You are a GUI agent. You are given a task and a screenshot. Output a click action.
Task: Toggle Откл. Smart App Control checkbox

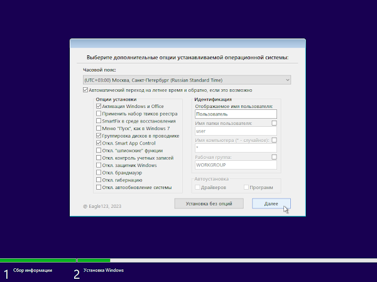click(99, 143)
